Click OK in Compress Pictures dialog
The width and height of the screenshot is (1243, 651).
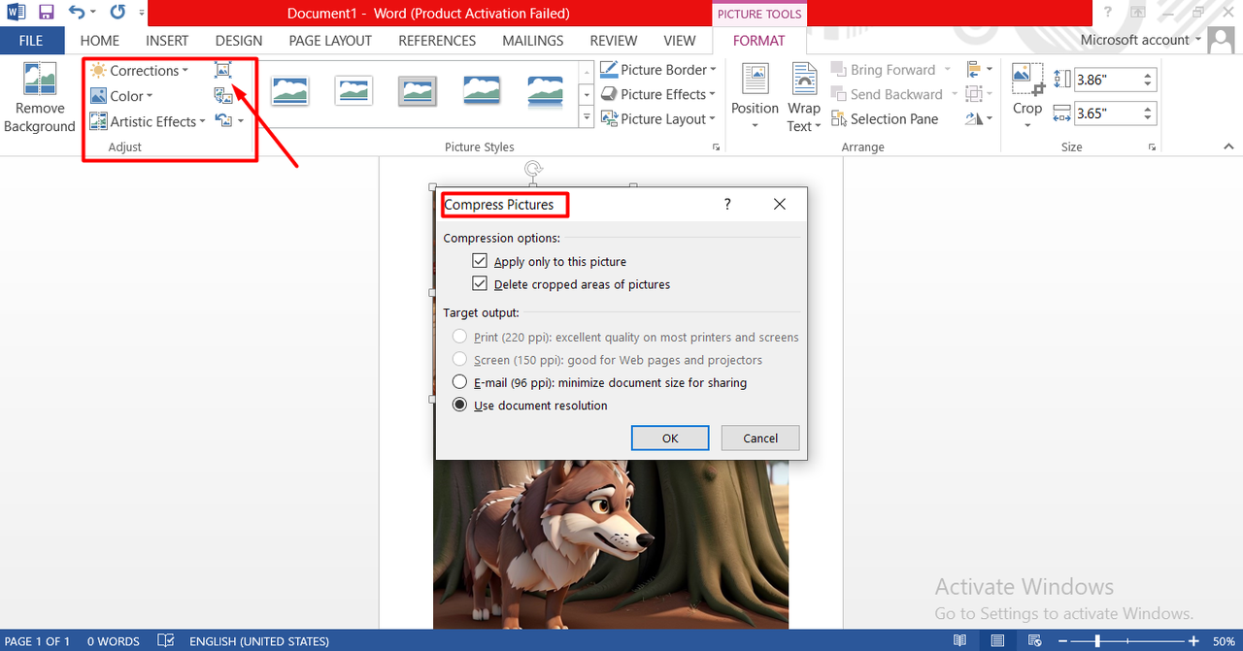point(670,438)
